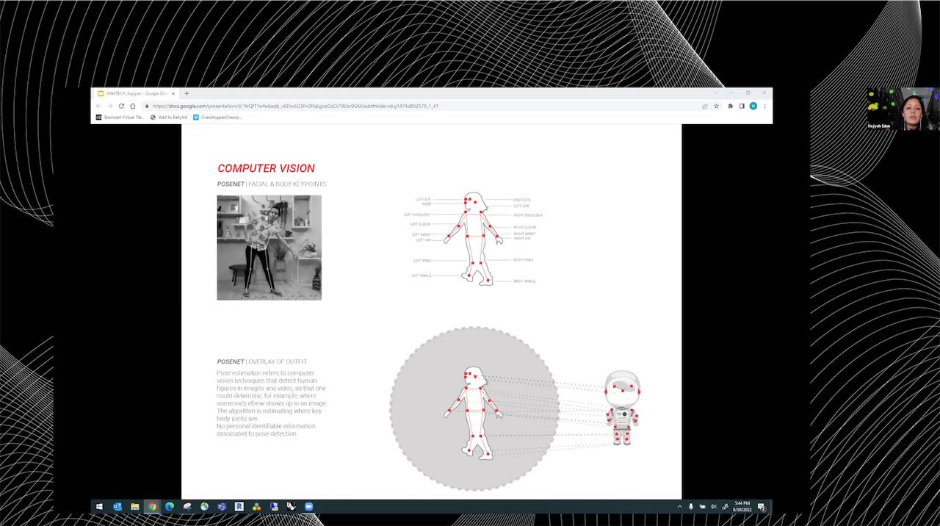
Task: Expand the Chrome tab search chevron
Action: (715, 93)
